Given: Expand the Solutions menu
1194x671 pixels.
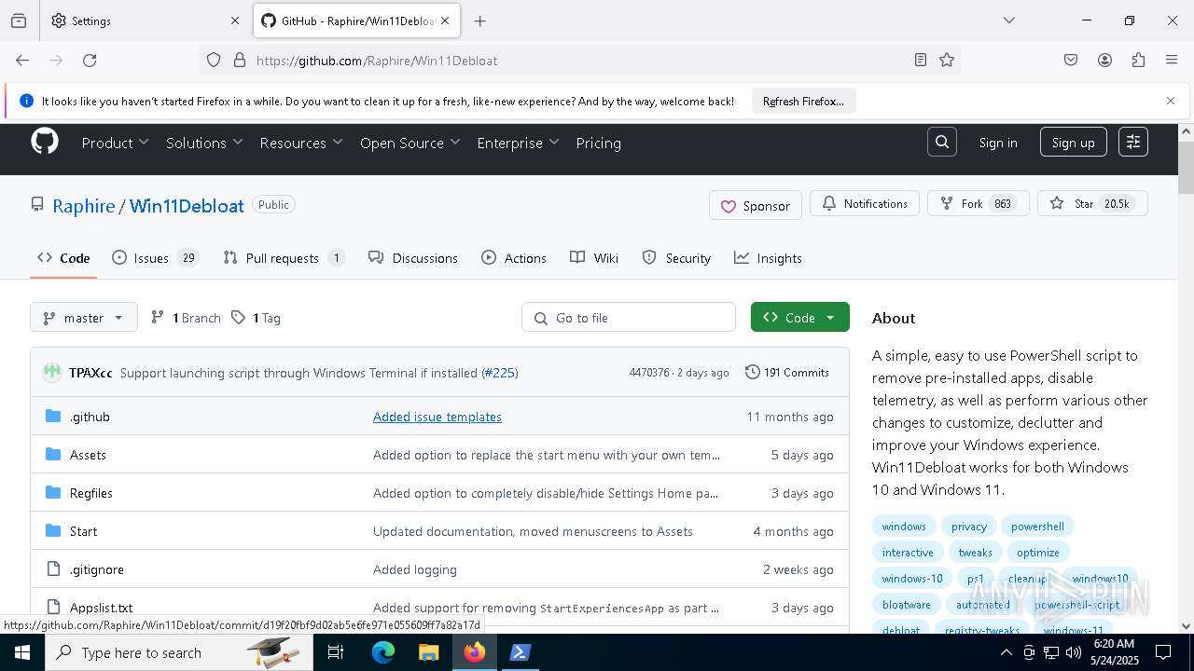Looking at the screenshot, I should (204, 143).
